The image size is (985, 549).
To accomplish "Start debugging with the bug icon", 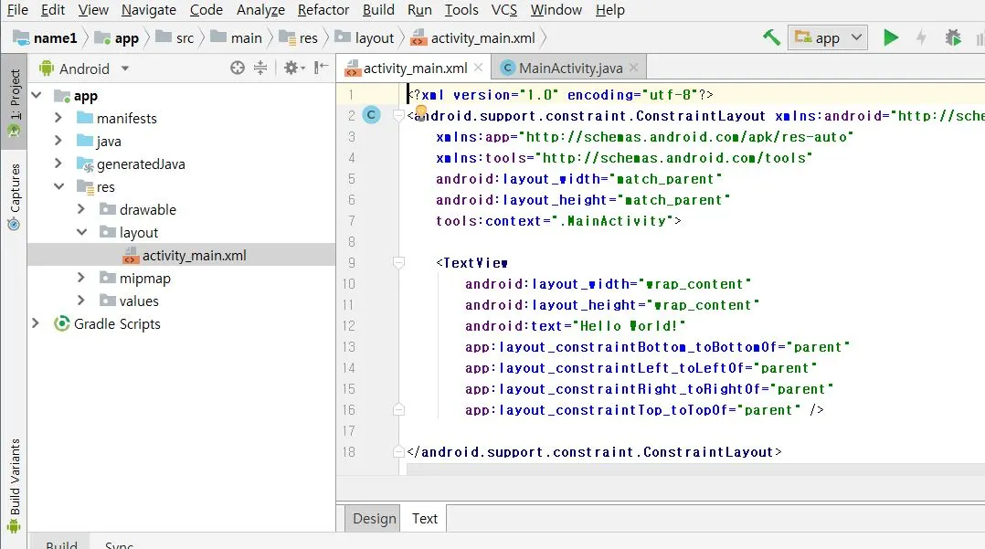I will coord(953,37).
